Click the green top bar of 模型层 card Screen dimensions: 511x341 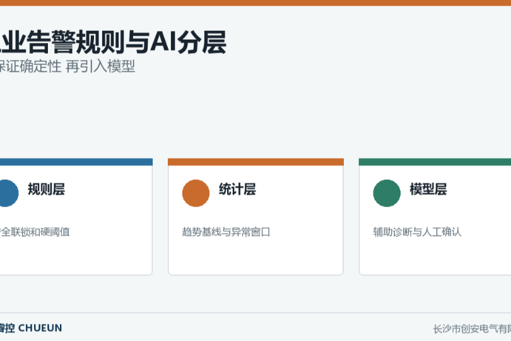[435, 162]
